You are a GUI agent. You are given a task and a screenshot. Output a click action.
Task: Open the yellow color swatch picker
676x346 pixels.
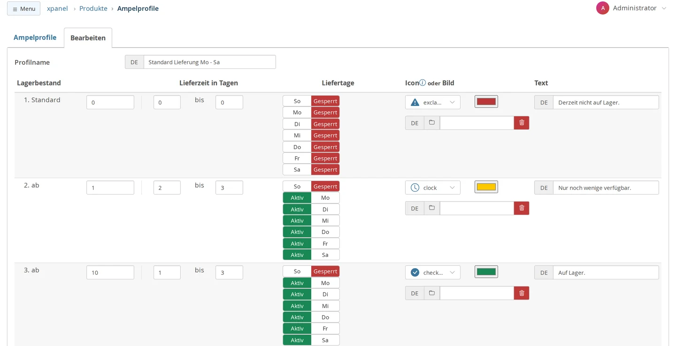point(486,187)
